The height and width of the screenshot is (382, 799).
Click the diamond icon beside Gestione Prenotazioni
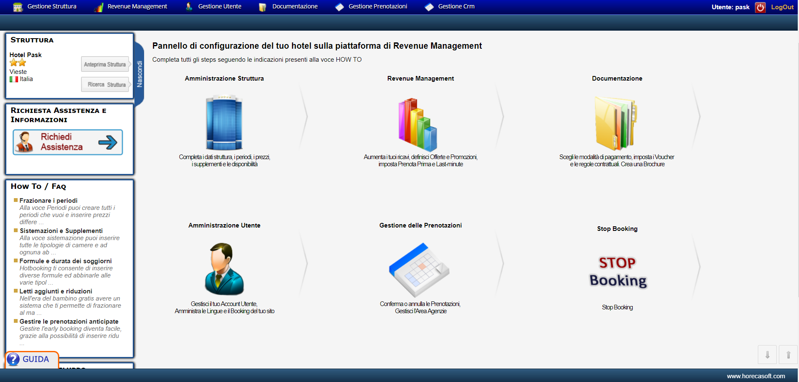(x=339, y=7)
